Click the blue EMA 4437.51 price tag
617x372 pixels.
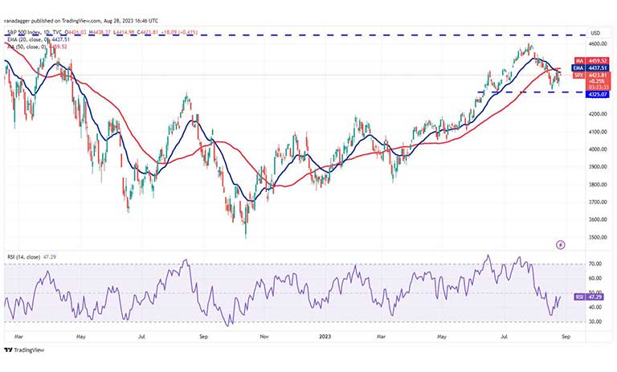[591, 68]
